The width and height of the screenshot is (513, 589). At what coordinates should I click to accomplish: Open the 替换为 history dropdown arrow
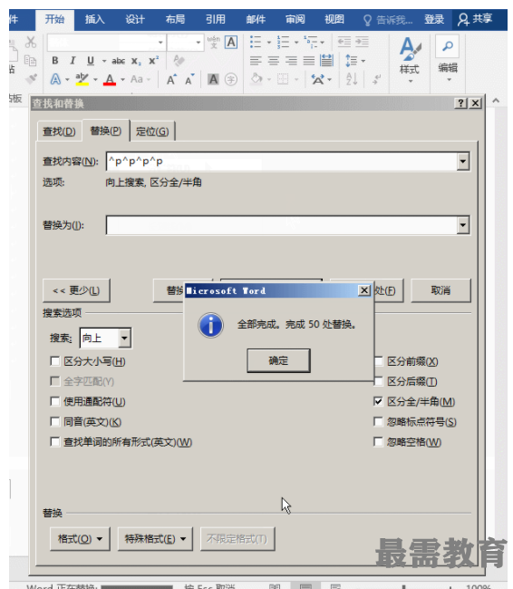tap(463, 225)
